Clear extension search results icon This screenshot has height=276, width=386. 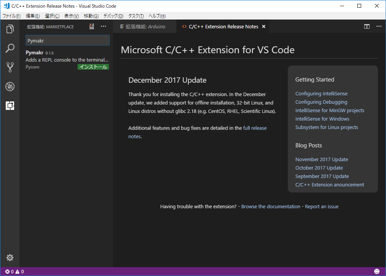click(x=92, y=26)
